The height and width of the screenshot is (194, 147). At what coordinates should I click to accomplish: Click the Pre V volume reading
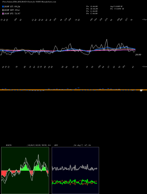pyautogui.click(x=117, y=9)
